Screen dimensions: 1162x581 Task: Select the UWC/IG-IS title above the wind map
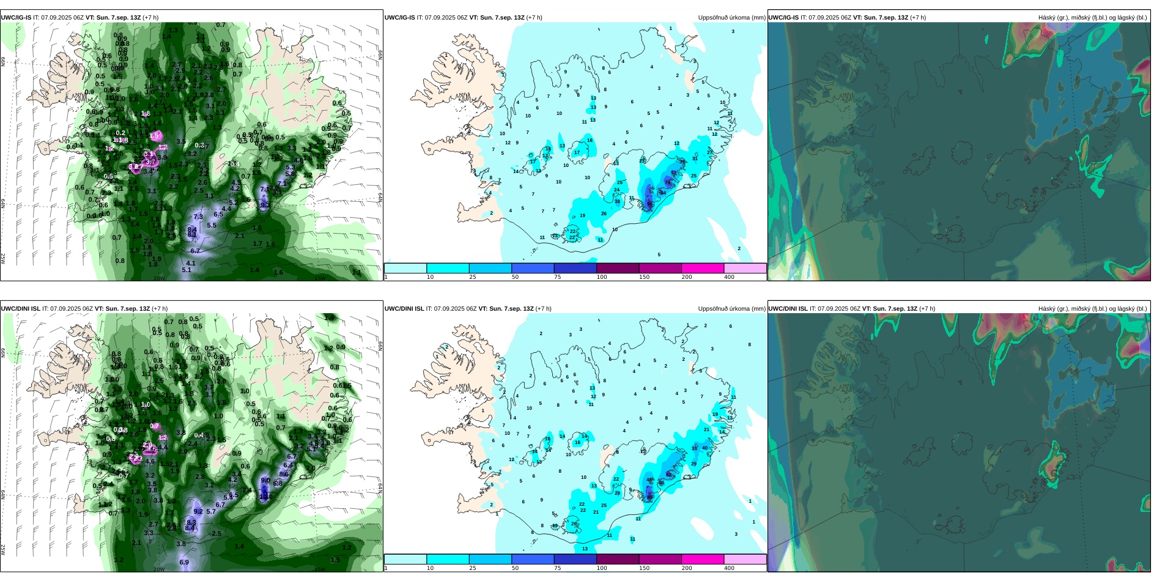click(x=80, y=18)
